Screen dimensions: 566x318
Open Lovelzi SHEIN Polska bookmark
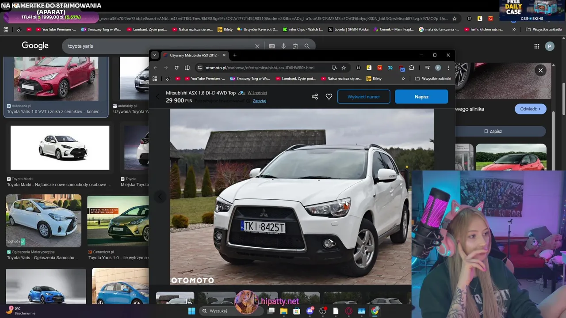point(348,29)
